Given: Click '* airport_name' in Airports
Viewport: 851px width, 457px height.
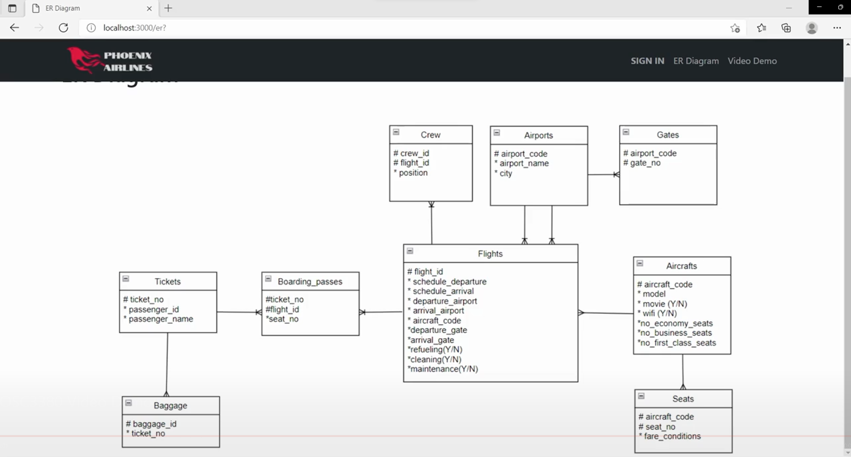Looking at the screenshot, I should (x=522, y=163).
